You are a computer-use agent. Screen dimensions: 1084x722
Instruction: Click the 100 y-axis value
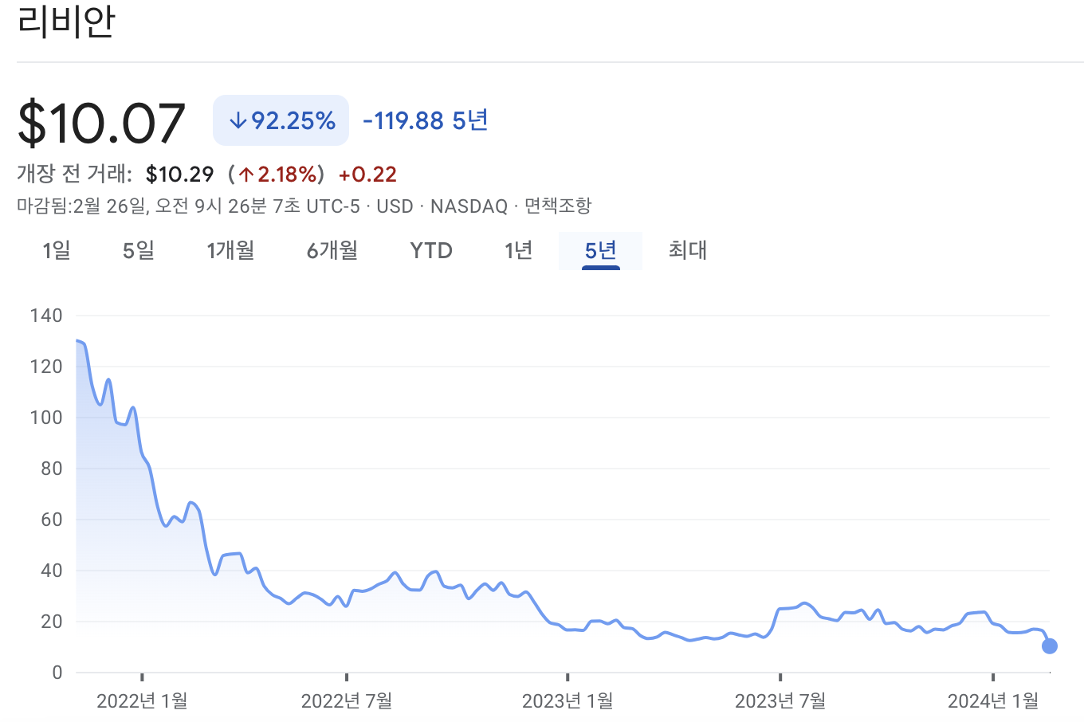[46, 418]
